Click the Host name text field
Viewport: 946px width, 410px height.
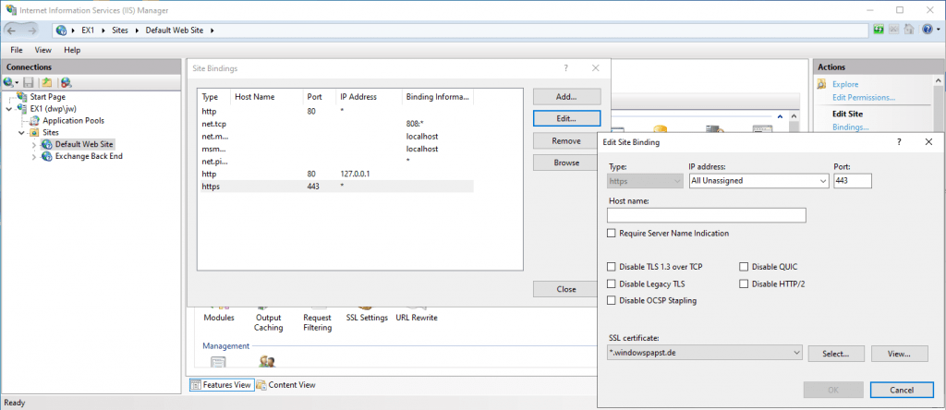[x=706, y=215]
